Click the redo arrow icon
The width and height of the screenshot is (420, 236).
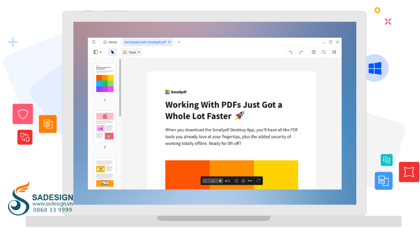tap(301, 52)
